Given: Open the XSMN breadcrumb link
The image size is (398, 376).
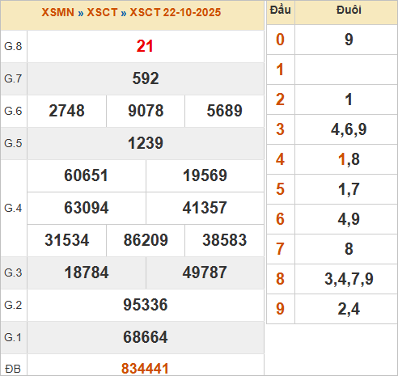Looking at the screenshot, I should [x=57, y=12].
